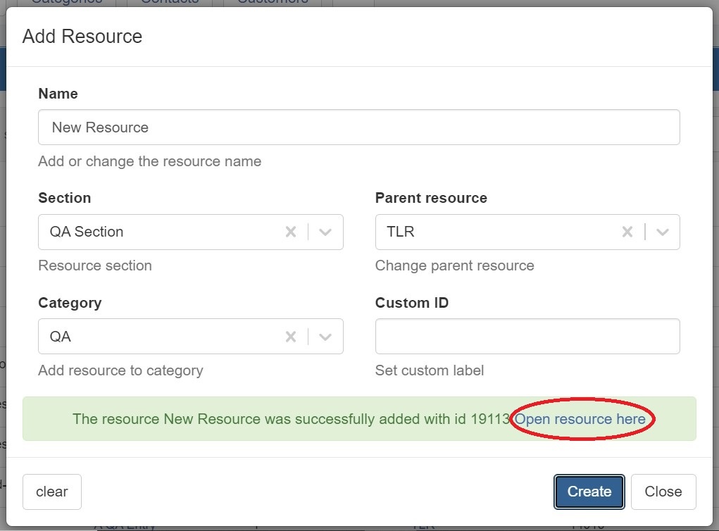Click the Close button in dialog footer

663,492
